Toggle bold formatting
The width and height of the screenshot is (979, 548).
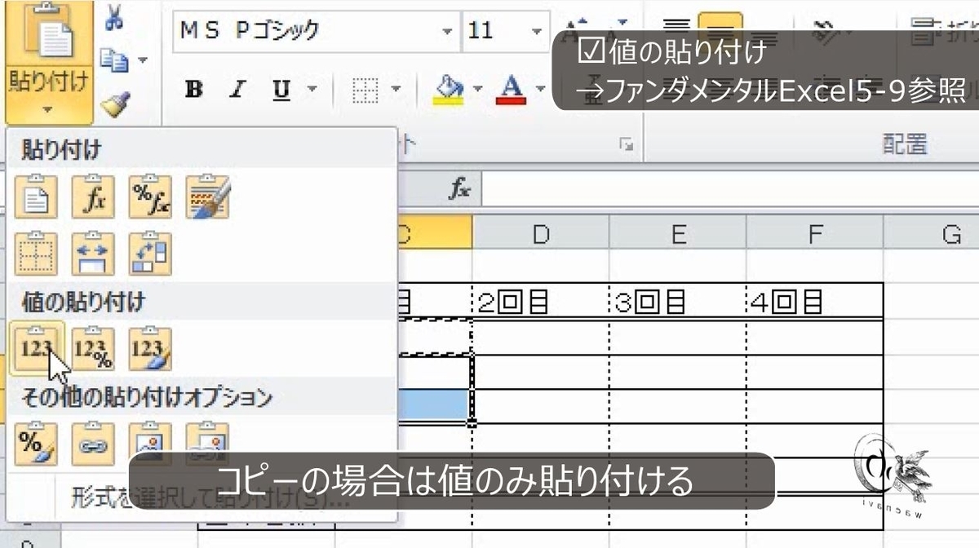pyautogui.click(x=194, y=90)
